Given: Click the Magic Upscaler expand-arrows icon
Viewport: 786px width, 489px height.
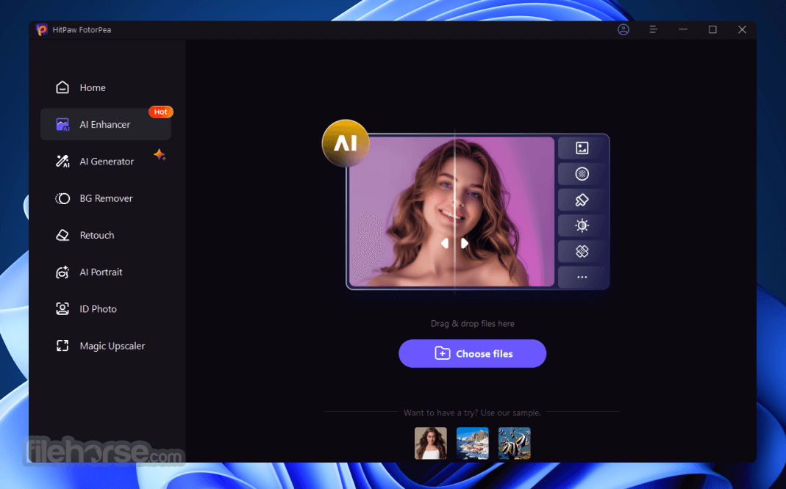Looking at the screenshot, I should click(x=62, y=346).
